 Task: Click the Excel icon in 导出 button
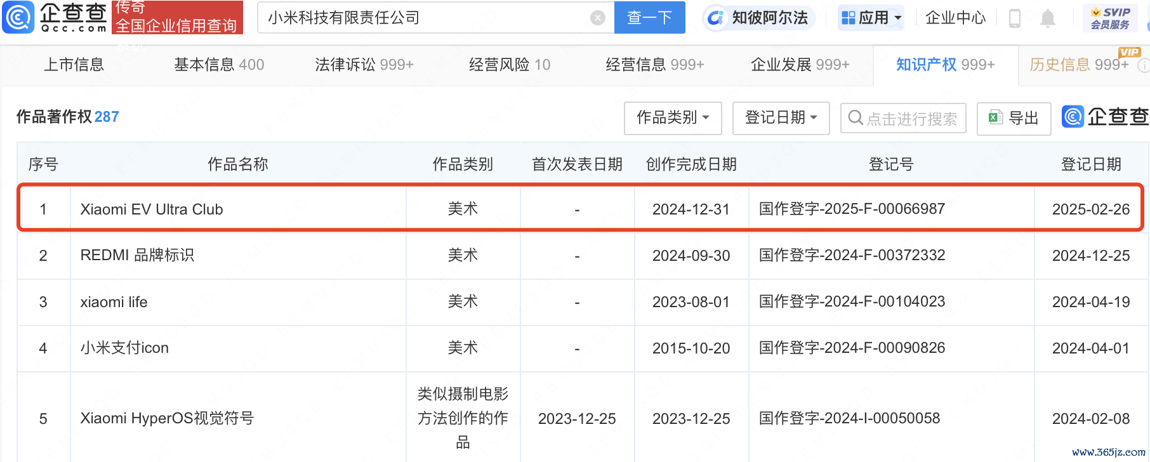[x=995, y=117]
